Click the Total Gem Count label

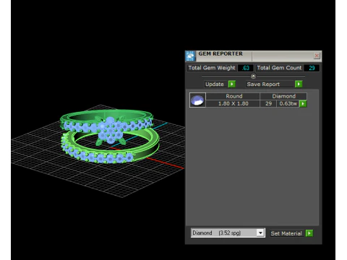point(279,68)
